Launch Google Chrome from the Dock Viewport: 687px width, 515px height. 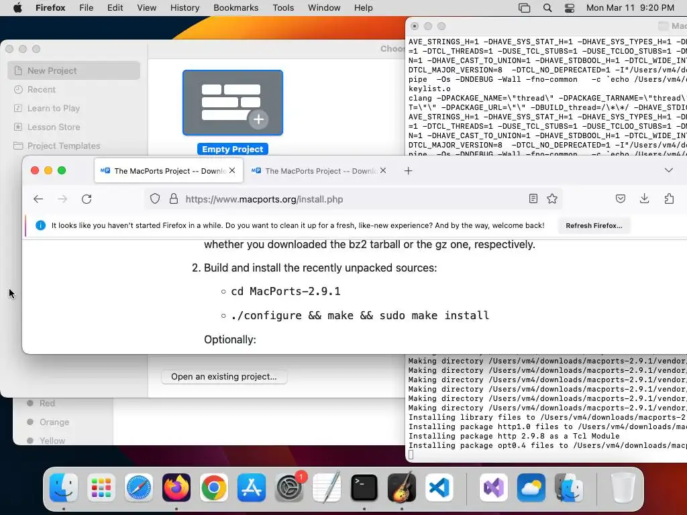point(214,488)
